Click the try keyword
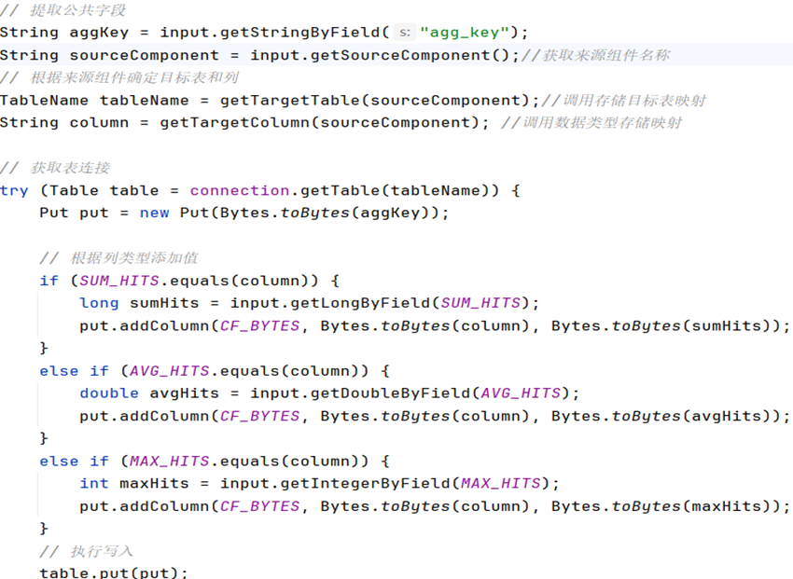This screenshot has width=793, height=579. coord(14,191)
